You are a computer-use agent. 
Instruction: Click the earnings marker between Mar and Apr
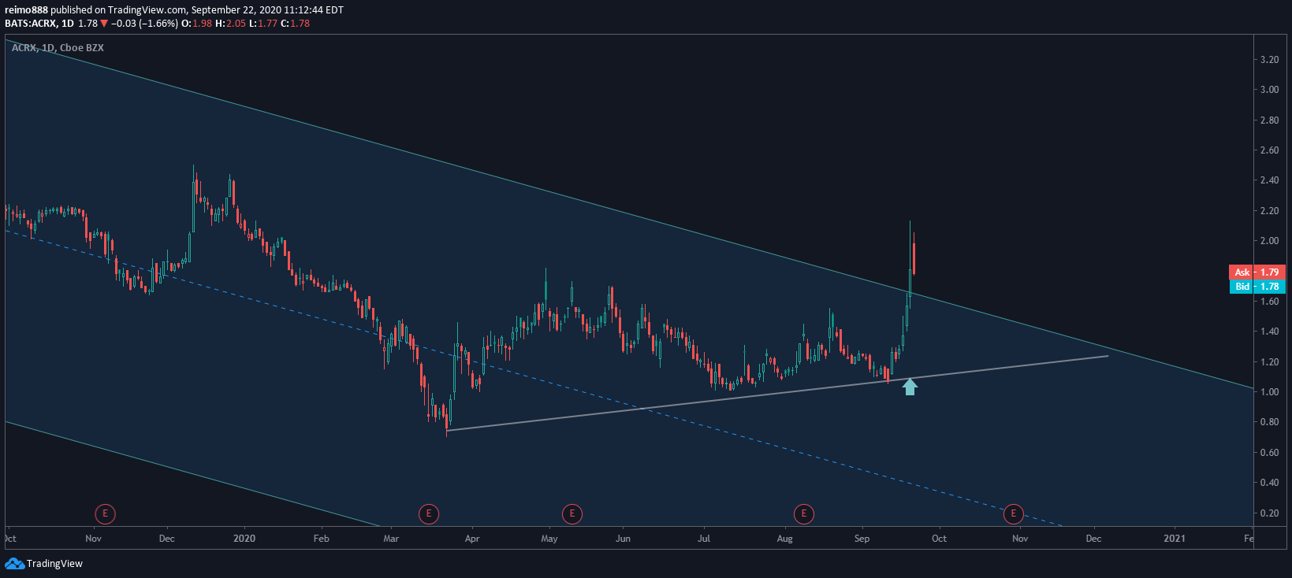pyautogui.click(x=428, y=514)
